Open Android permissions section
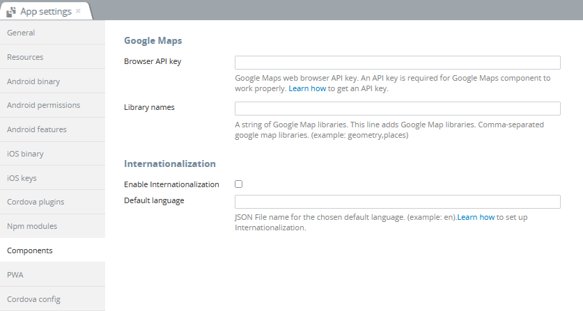The width and height of the screenshot is (583, 311). point(52,105)
